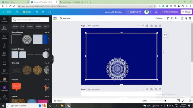
Task: Open the Copy style paint roller
Action: [x=168, y=18]
